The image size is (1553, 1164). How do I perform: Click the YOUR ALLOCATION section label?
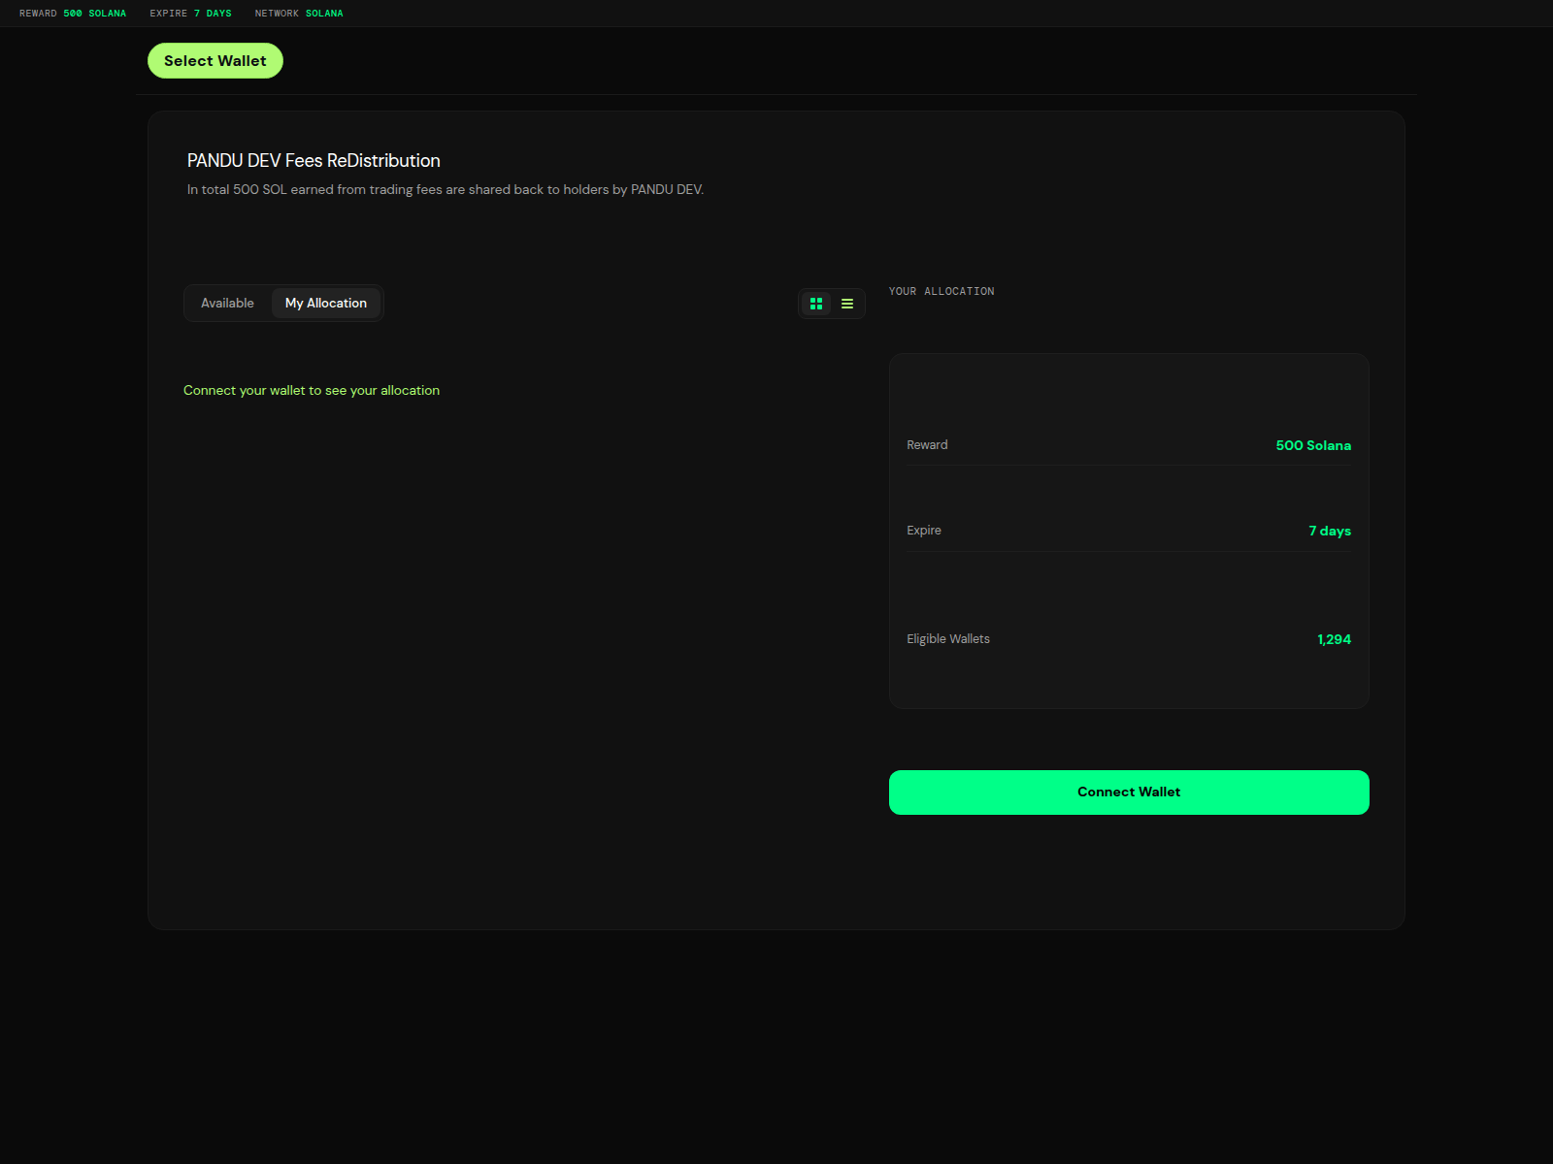(942, 291)
